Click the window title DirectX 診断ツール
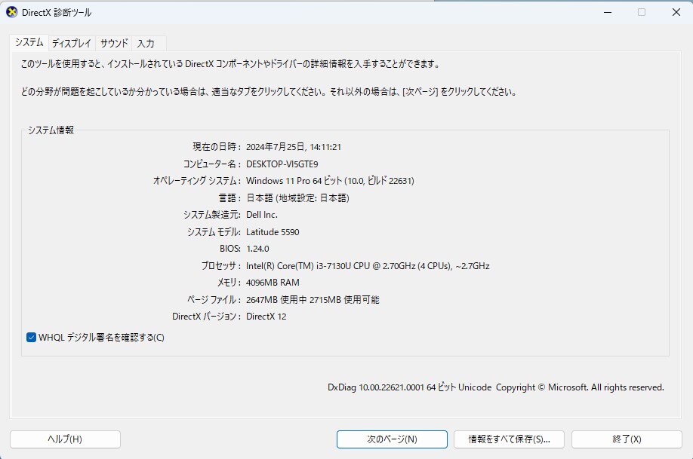Viewport: 693px width, 459px height. (x=57, y=12)
